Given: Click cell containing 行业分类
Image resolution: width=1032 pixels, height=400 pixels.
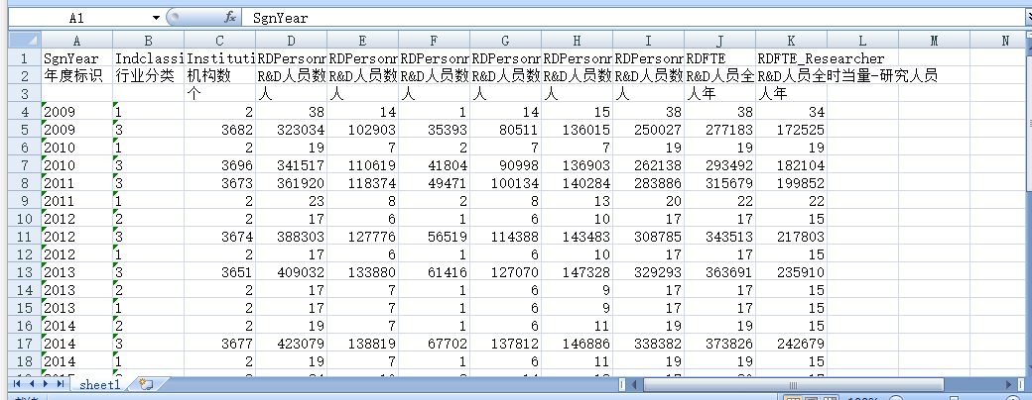Looking at the screenshot, I should point(148,76).
